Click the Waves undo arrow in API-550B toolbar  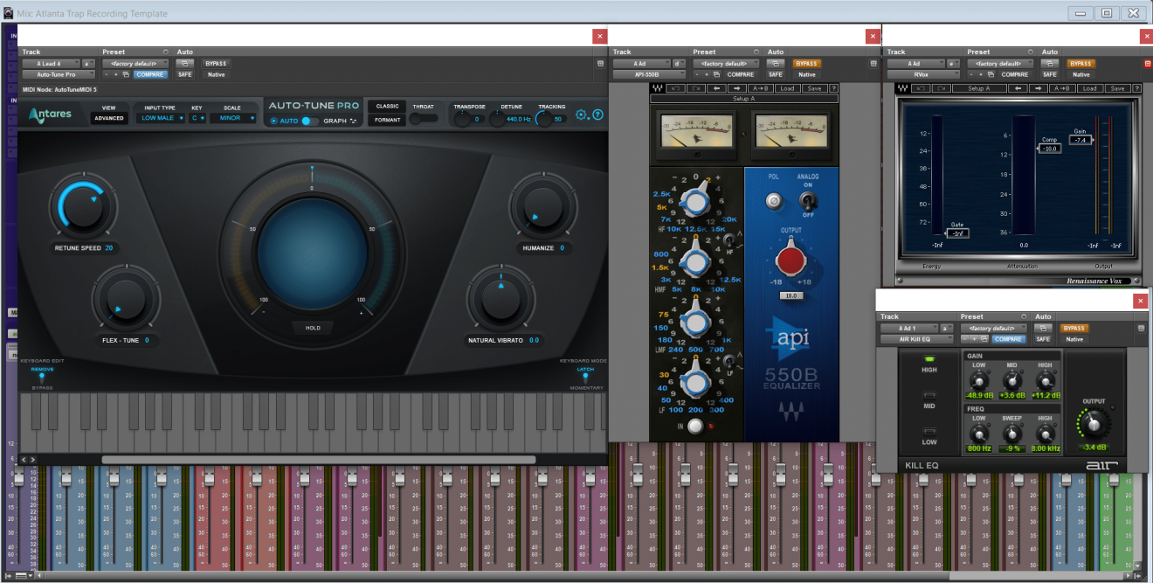pos(675,88)
